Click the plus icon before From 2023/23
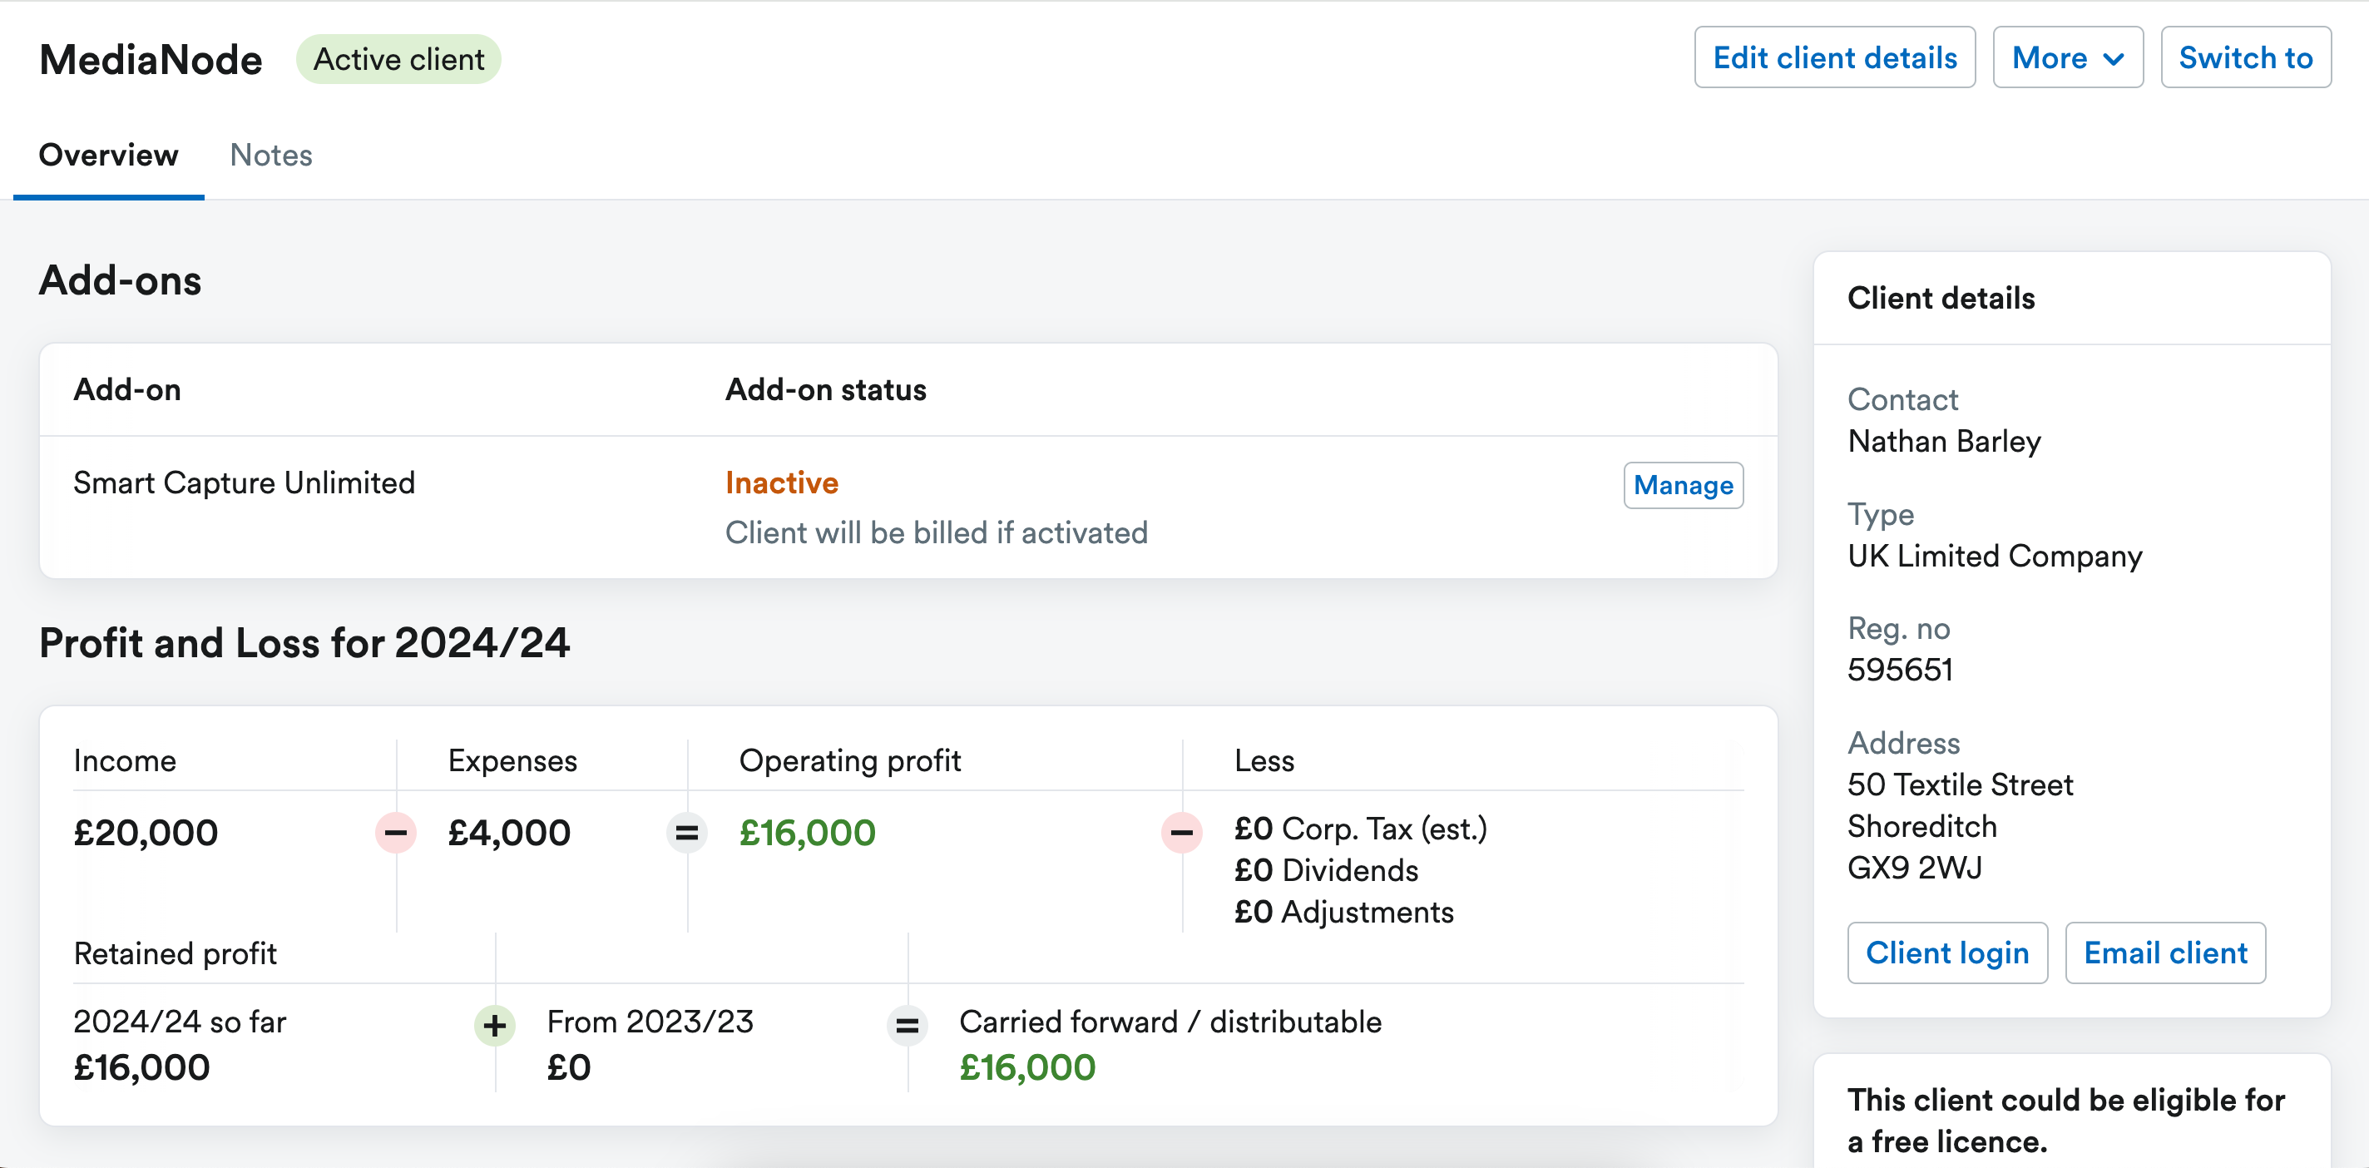Image resolution: width=2369 pixels, height=1168 pixels. [495, 1026]
